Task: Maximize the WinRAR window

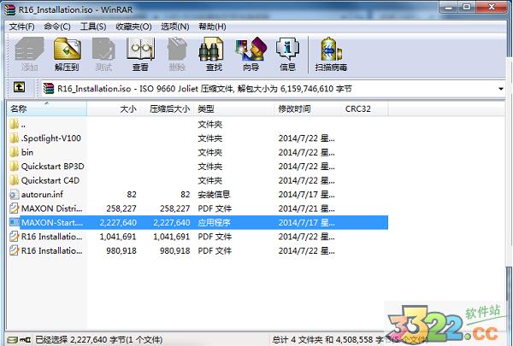Action: (x=467, y=7)
